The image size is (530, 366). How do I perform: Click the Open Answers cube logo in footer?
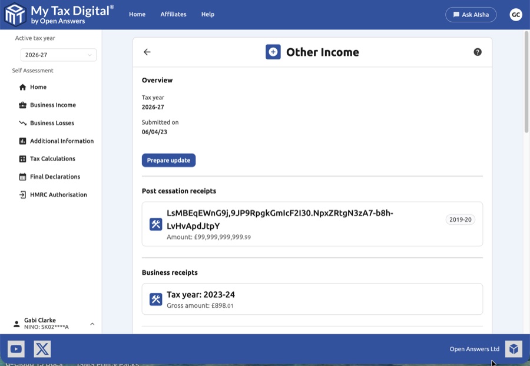pos(514,349)
